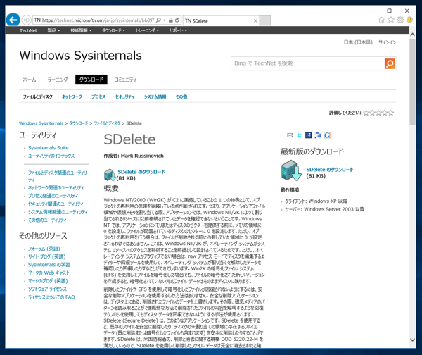
Task: Click the small SDelete download icon
Action: pyautogui.click(x=110, y=175)
